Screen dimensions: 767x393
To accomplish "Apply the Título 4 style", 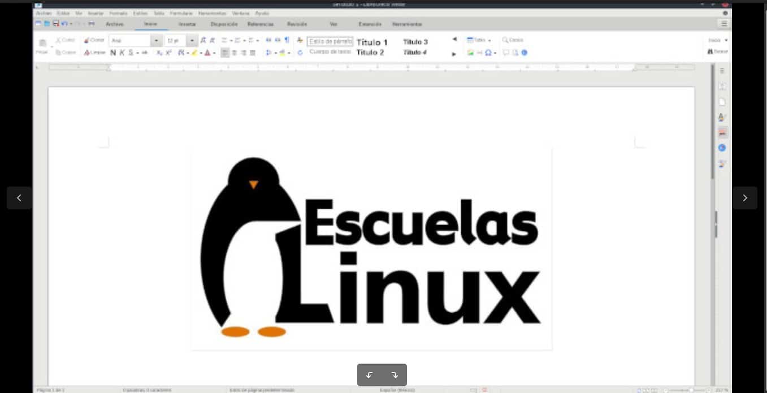I will (x=415, y=52).
